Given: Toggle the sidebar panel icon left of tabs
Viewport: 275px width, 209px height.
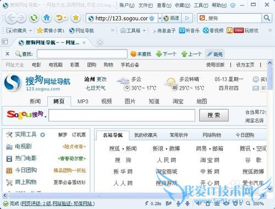Looking at the screenshot, I should (4, 42).
